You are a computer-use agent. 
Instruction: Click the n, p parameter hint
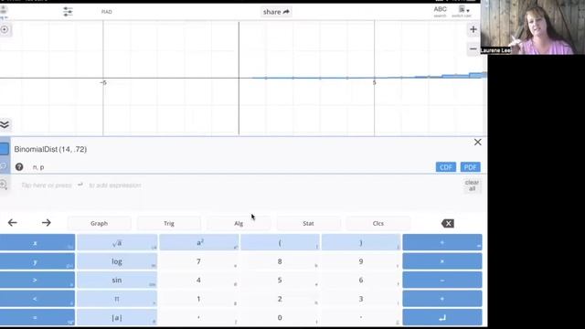tap(38, 167)
